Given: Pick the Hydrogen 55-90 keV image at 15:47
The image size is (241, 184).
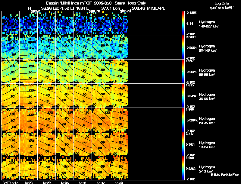Looking at the screenshot, I should pyautogui.click(x=101, y=72).
